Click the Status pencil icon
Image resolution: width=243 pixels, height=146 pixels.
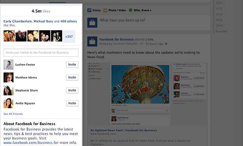tap(89, 10)
